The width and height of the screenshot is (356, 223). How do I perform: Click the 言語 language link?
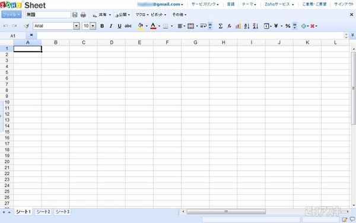click(231, 4)
